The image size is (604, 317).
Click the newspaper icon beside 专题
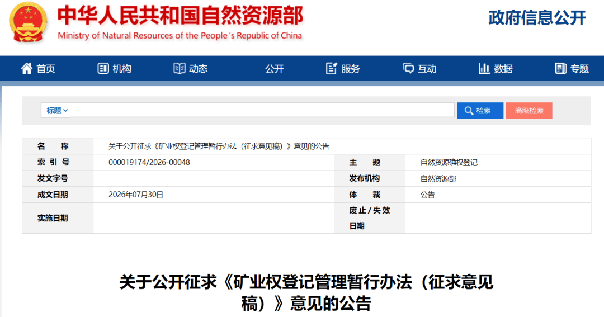(560, 69)
